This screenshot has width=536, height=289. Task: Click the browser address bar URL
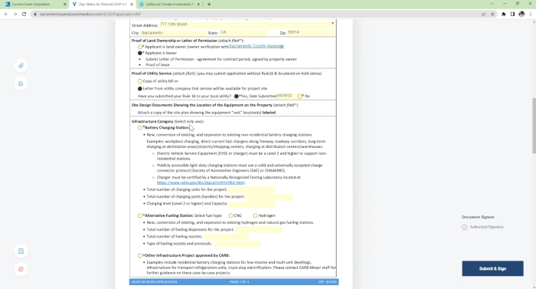(x=90, y=14)
